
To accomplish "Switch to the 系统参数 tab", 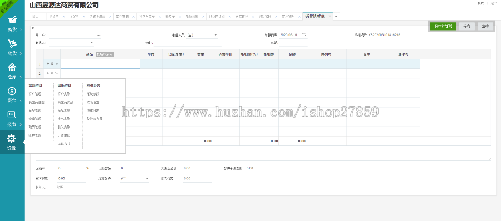I will 191,16.
